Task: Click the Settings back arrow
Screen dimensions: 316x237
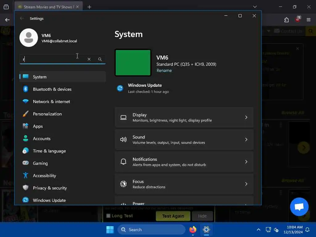Action: pos(22,18)
